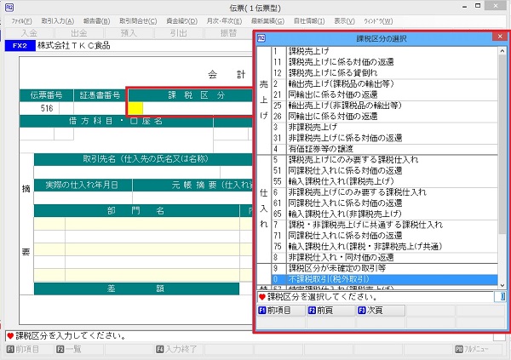Viewport: 511px width, 360px height.
Task: Select row 71 同課税仕入れに係る対価の返還
Action: [385, 236]
